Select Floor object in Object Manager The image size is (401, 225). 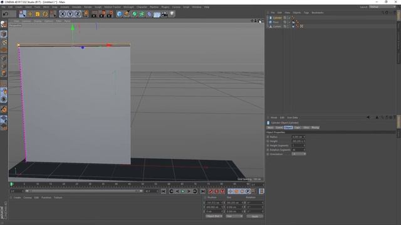(x=276, y=22)
